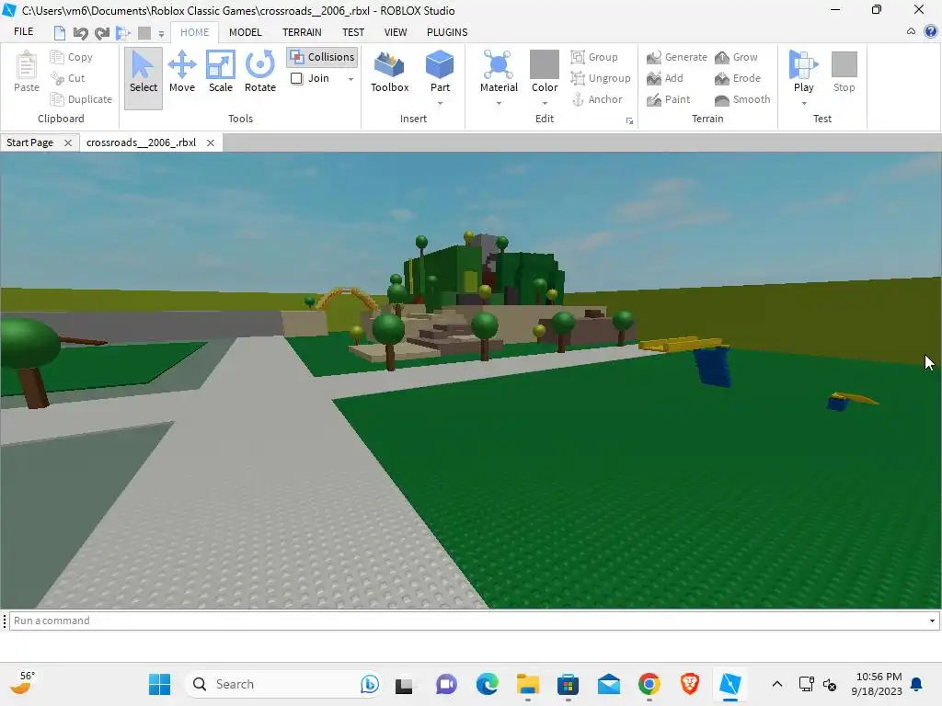Ungroup the selected model

pos(601,78)
